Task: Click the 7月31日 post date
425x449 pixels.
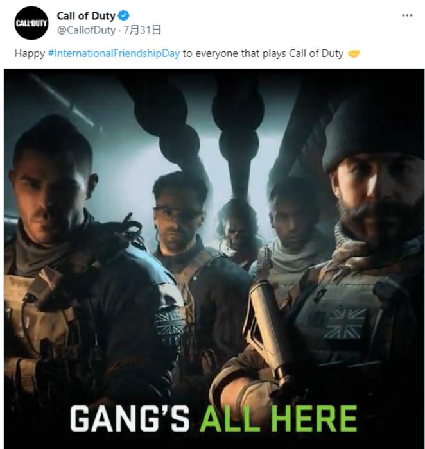Action: point(142,30)
